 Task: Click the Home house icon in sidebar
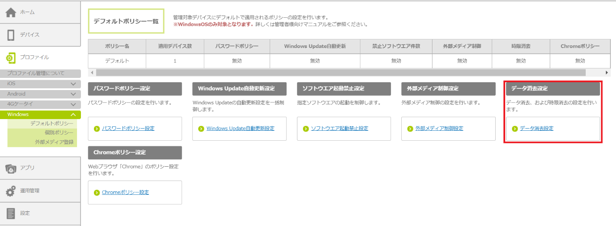pos(11,13)
